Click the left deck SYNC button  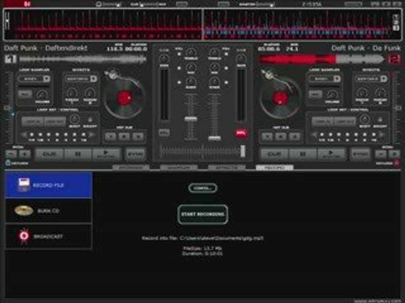click(x=135, y=154)
